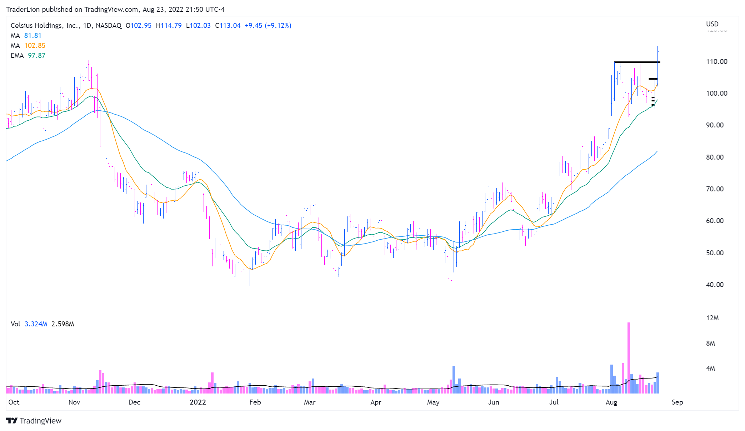Screen dimensions: 745x431
Task: Click the 12M volume axis label
Action: (x=712, y=318)
